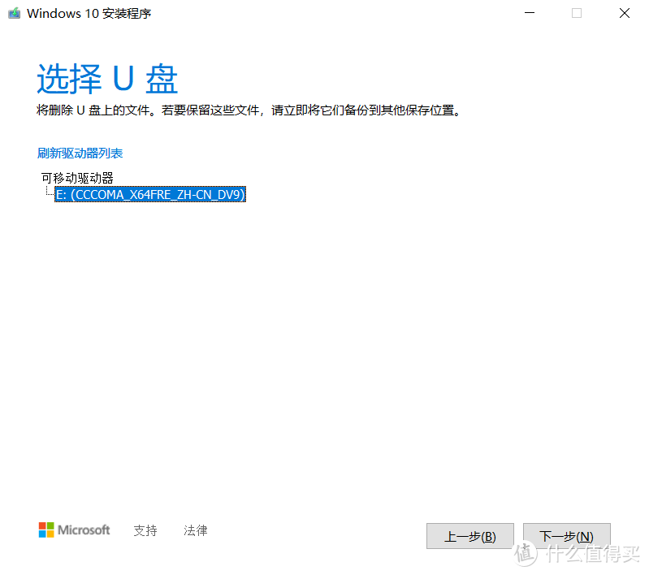Image resolution: width=649 pixels, height=575 pixels.
Task: Click the disabled maximize button
Action: pyautogui.click(x=577, y=13)
